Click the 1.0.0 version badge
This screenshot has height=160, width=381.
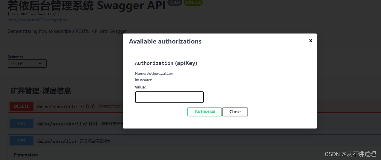[175, 3]
